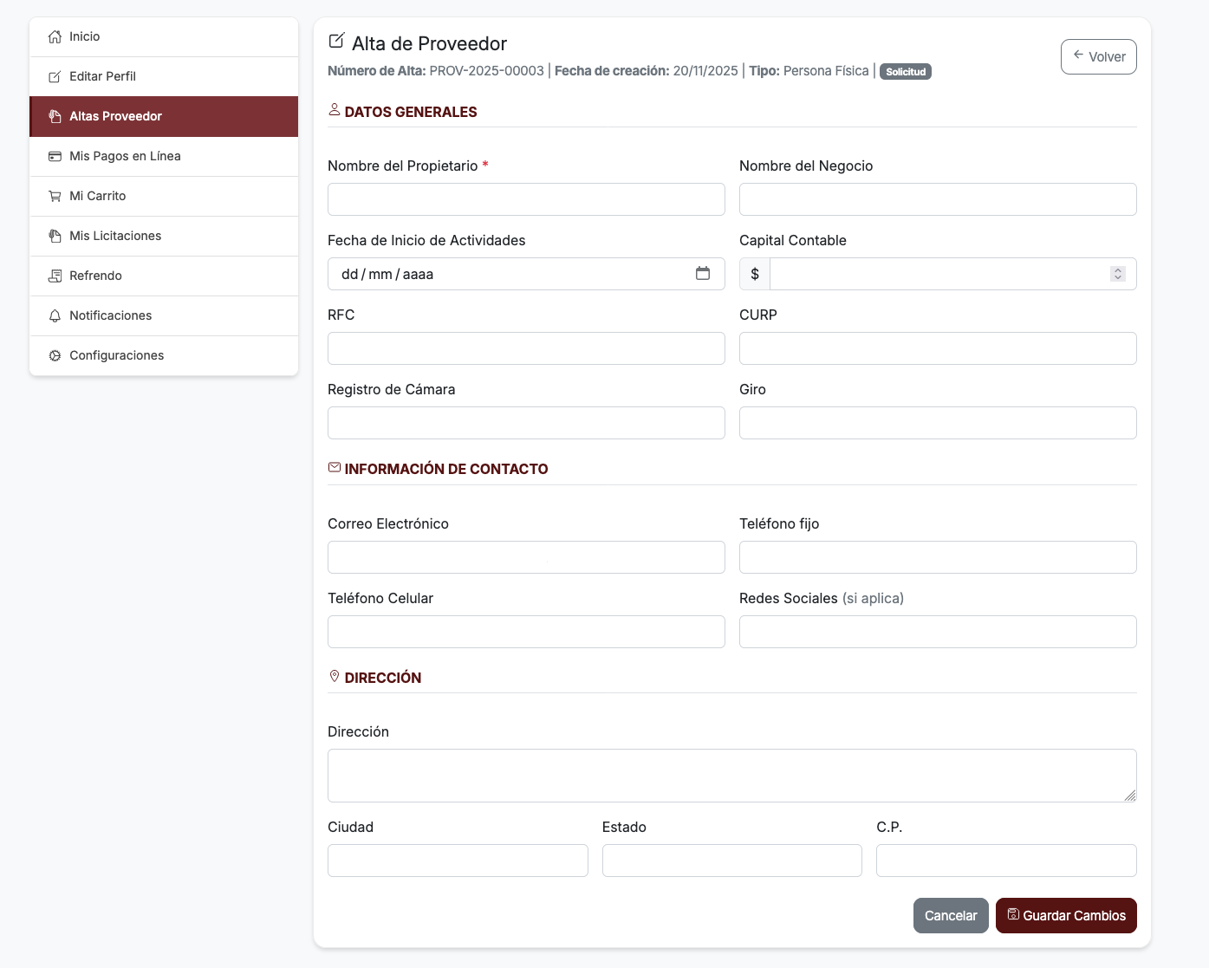Go to Editar Perfil in sidebar

pos(164,76)
